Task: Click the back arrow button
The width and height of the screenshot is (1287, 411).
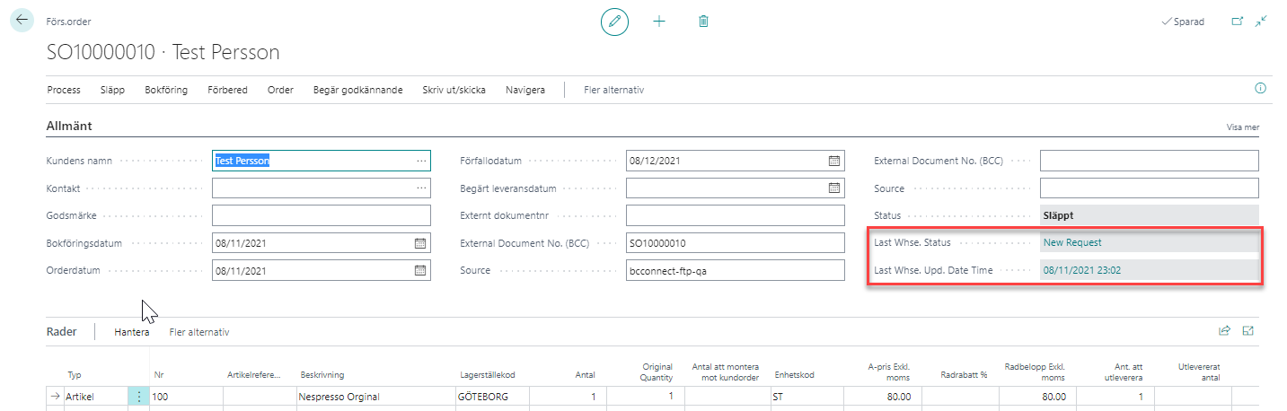Action: click(x=22, y=21)
